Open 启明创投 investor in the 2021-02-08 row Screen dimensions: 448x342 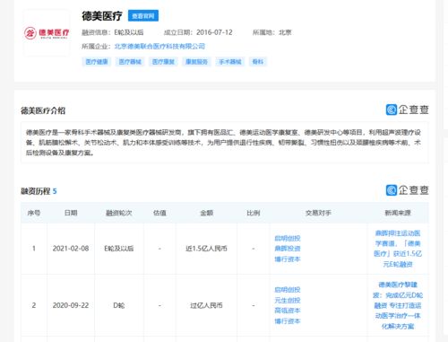tap(288, 238)
